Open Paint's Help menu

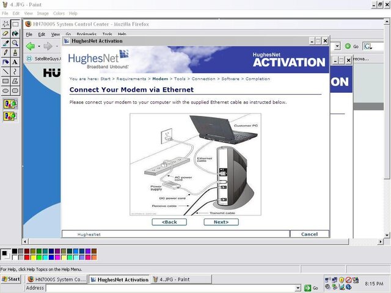click(x=73, y=13)
